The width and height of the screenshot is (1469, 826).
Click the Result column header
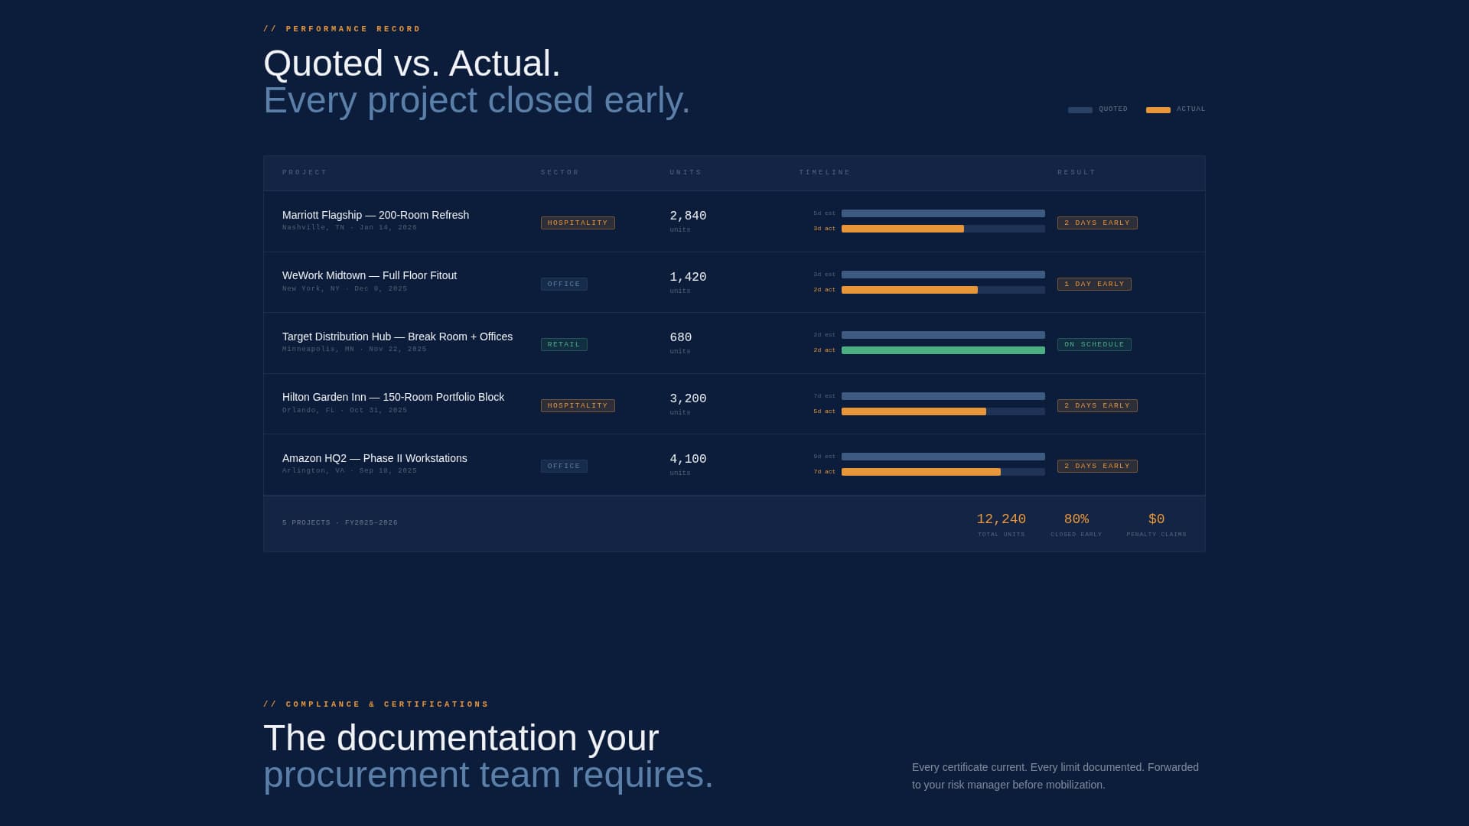click(x=1077, y=173)
